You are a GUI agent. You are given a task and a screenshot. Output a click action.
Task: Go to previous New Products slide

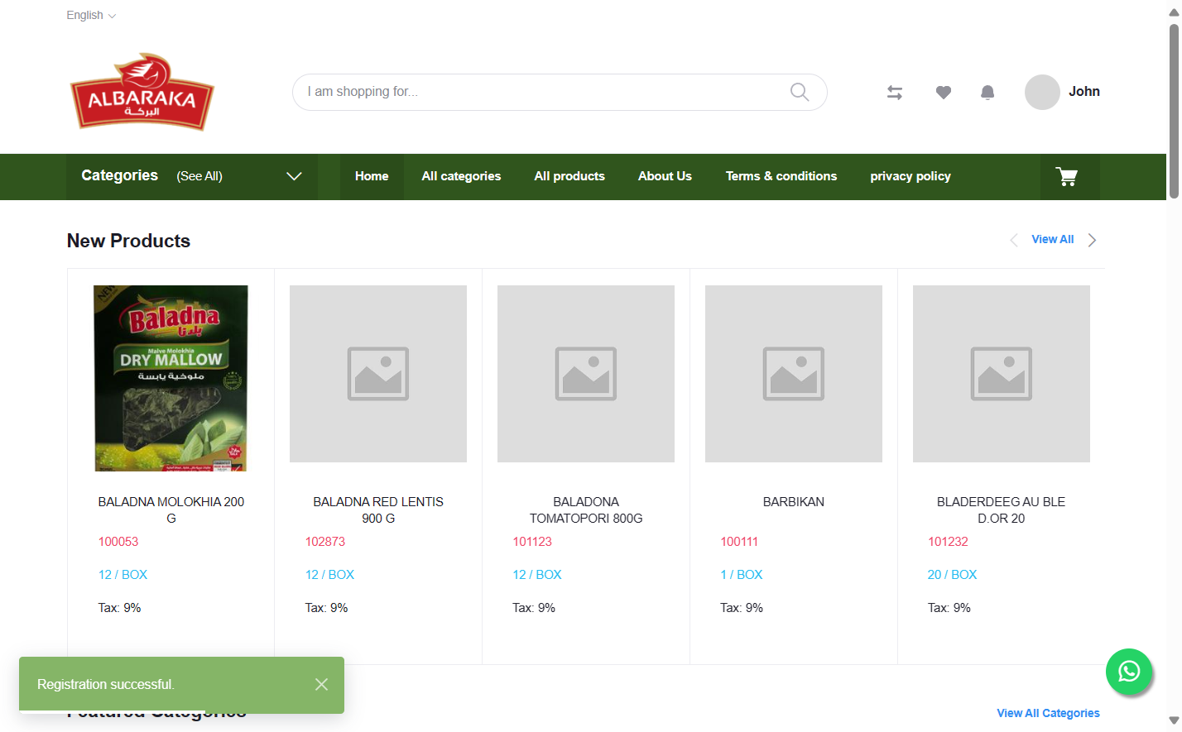click(1014, 240)
